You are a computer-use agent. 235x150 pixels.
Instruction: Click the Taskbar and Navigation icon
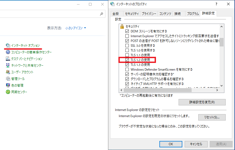8,59
